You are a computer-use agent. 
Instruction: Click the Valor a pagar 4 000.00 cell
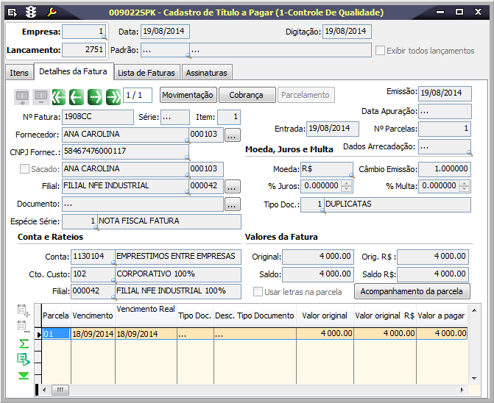pyautogui.click(x=442, y=334)
